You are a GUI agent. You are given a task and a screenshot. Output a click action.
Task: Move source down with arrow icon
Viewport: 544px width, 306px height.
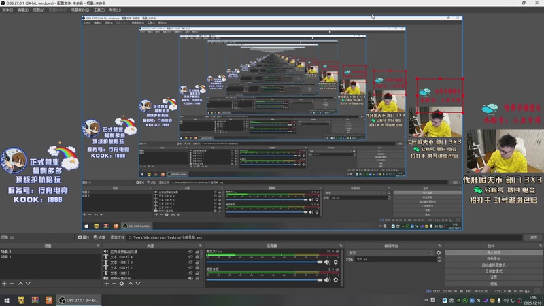(138, 284)
